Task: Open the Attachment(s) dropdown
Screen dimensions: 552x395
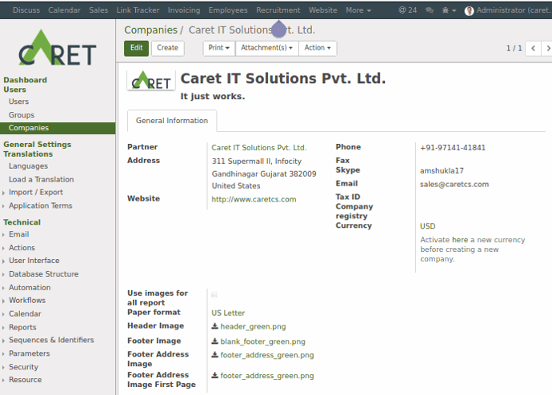Action: tap(266, 48)
